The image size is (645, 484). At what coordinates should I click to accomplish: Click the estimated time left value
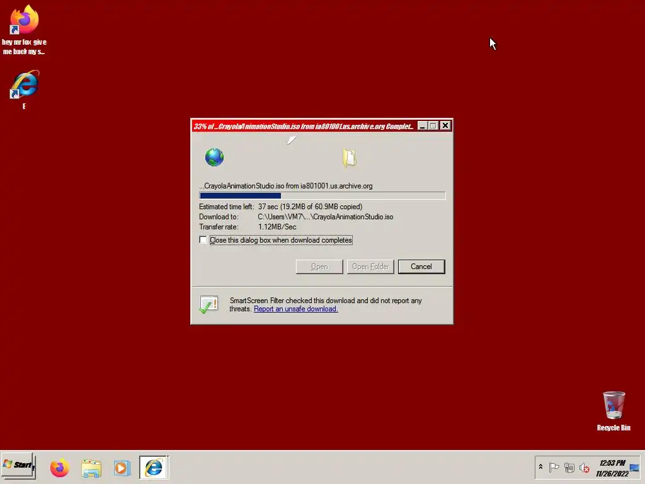[310, 207]
